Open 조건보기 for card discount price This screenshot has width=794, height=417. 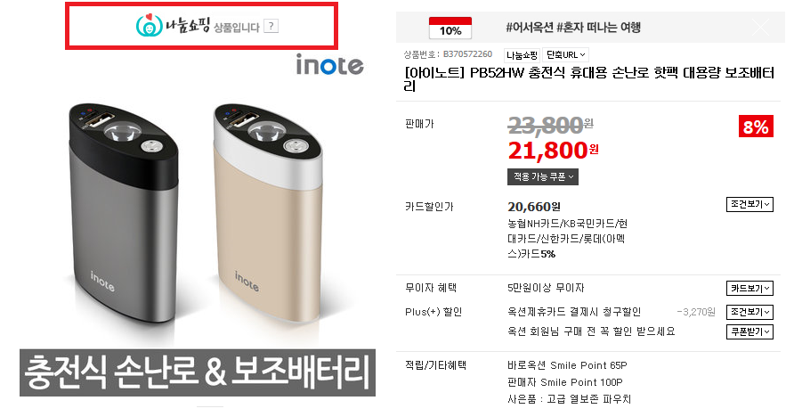[749, 204]
